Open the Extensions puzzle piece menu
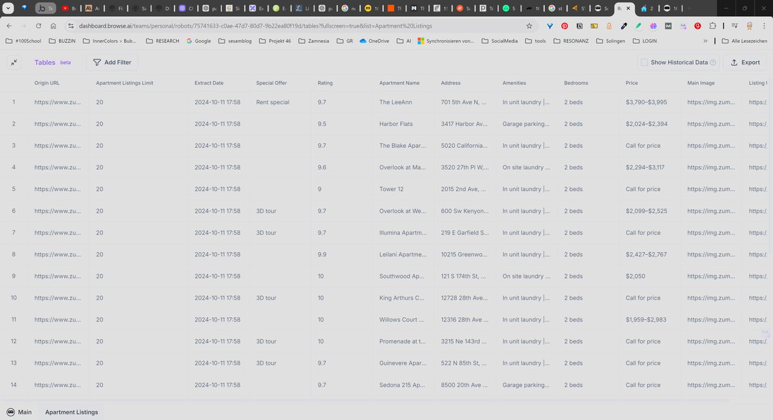 tap(712, 26)
